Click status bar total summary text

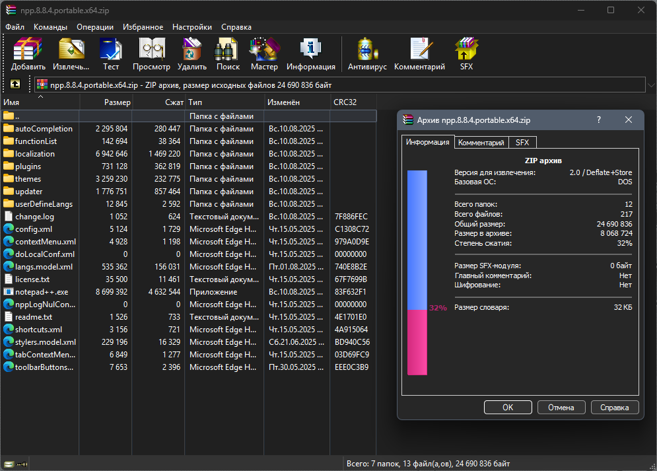coord(428,464)
